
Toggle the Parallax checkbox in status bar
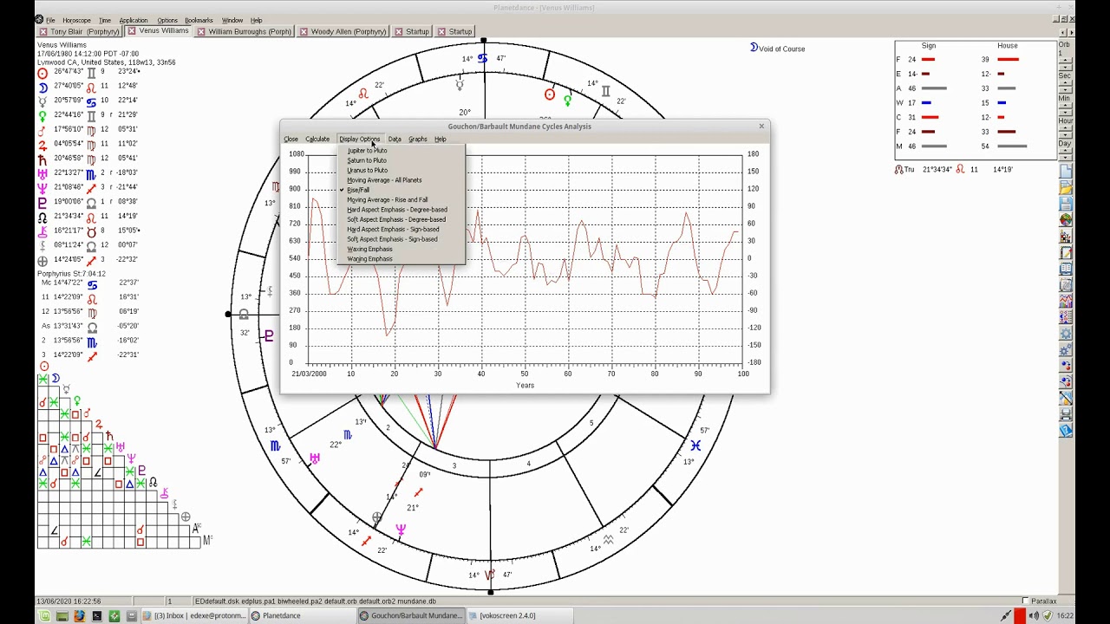pyautogui.click(x=1026, y=601)
